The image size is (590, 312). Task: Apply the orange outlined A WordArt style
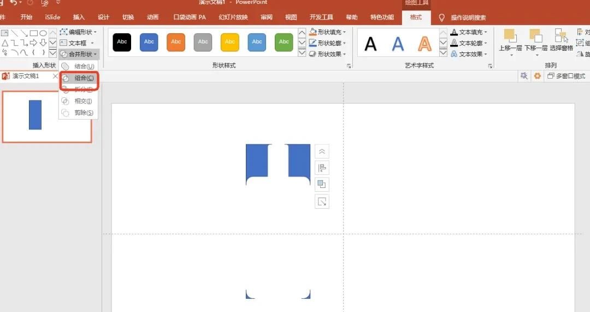point(424,44)
